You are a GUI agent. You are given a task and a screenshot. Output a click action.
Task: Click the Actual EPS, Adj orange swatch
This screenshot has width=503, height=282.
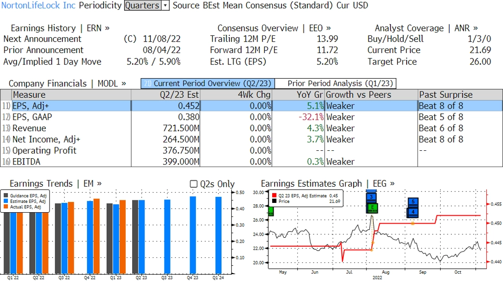pos(6,207)
